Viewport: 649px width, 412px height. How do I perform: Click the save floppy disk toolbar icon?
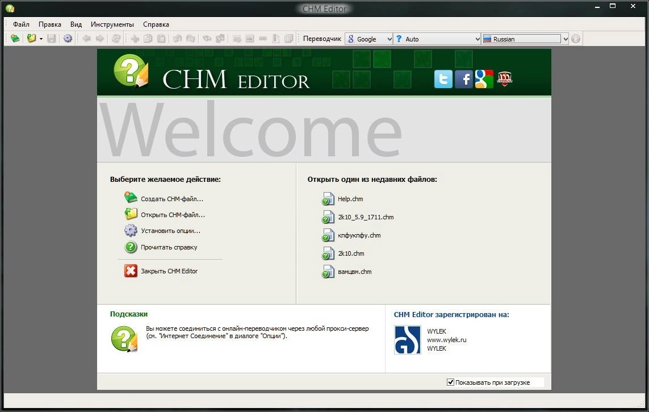51,39
